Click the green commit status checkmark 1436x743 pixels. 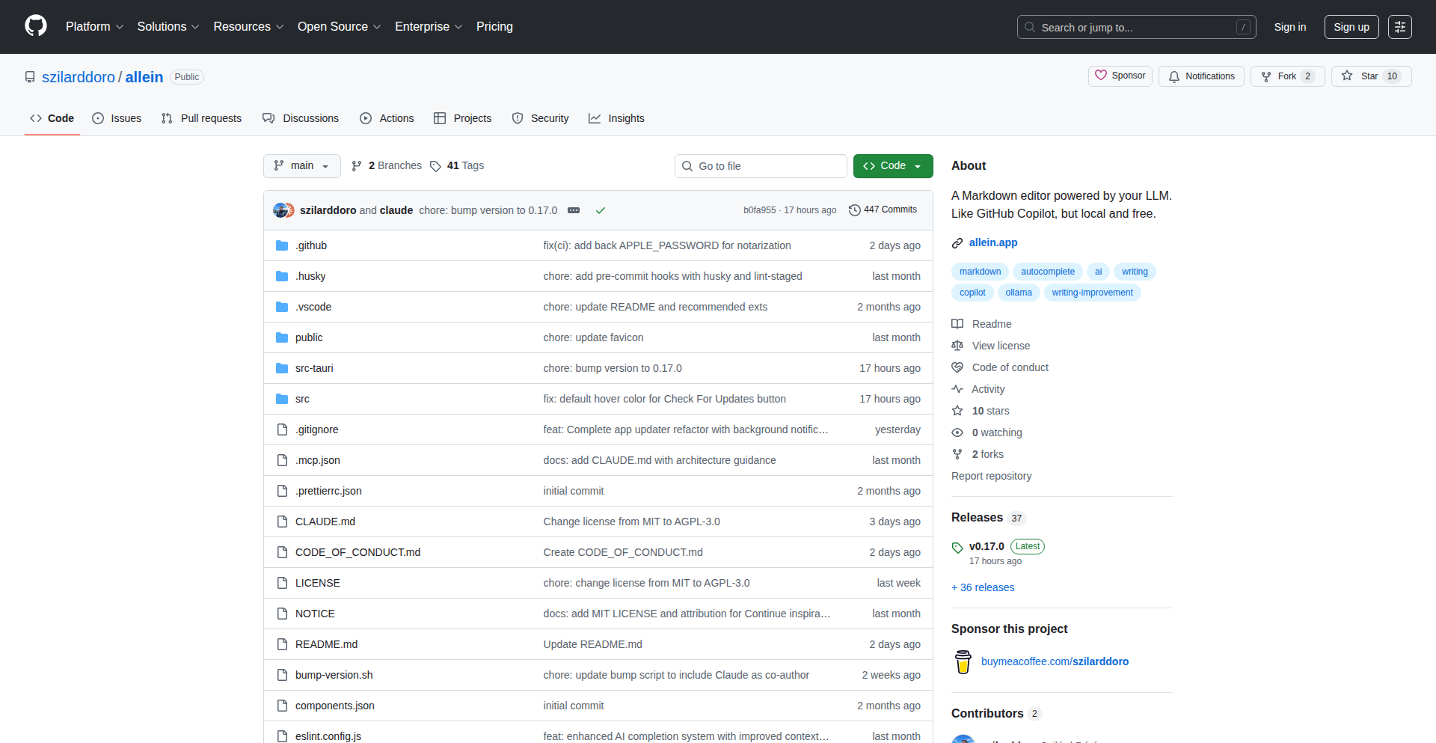tap(601, 210)
